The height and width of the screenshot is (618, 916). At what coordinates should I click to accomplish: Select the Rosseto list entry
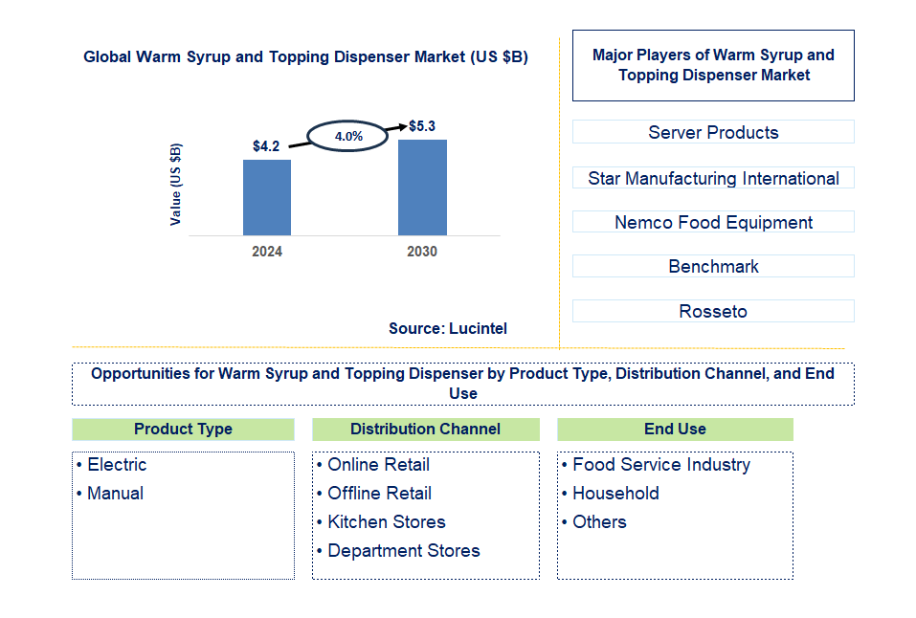pos(712,311)
